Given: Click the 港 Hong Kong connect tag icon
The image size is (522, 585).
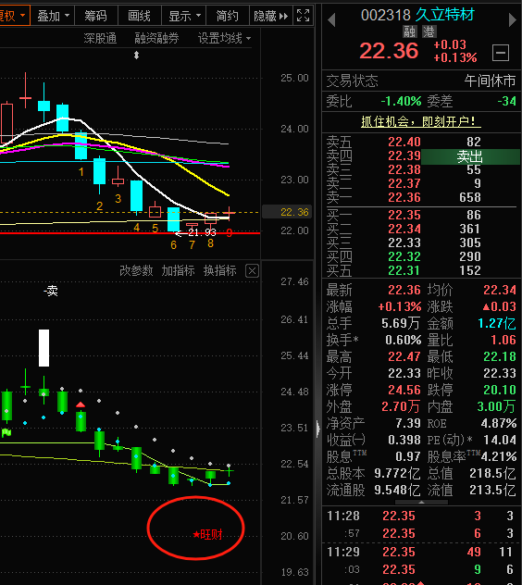Looking at the screenshot, I should click(x=429, y=31).
